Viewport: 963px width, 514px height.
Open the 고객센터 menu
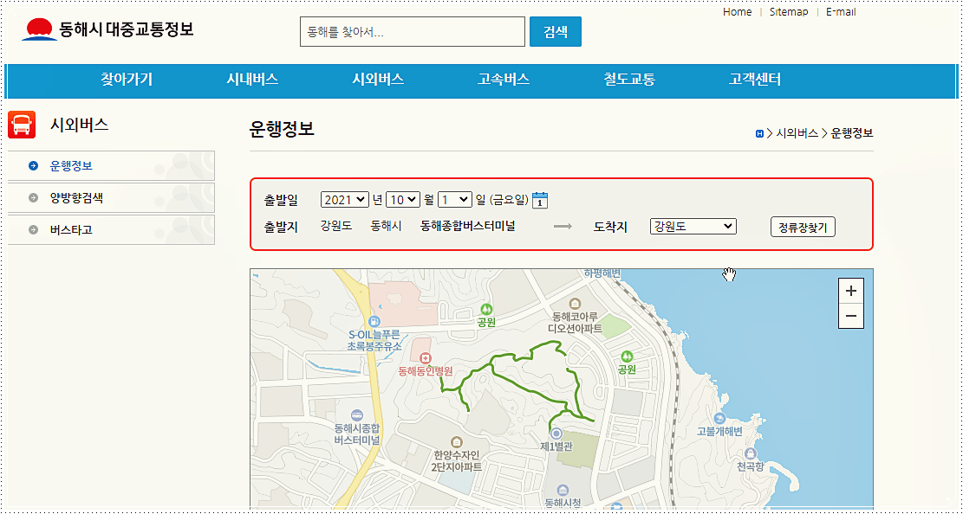point(755,80)
